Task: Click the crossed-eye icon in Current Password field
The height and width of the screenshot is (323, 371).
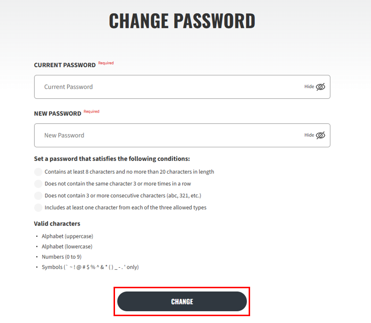Action: click(321, 87)
